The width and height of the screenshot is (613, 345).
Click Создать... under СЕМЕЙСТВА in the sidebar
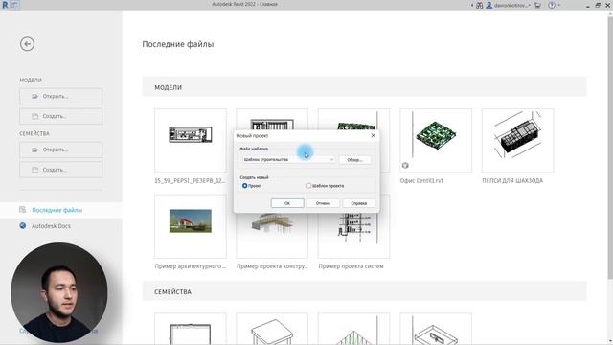tap(61, 170)
